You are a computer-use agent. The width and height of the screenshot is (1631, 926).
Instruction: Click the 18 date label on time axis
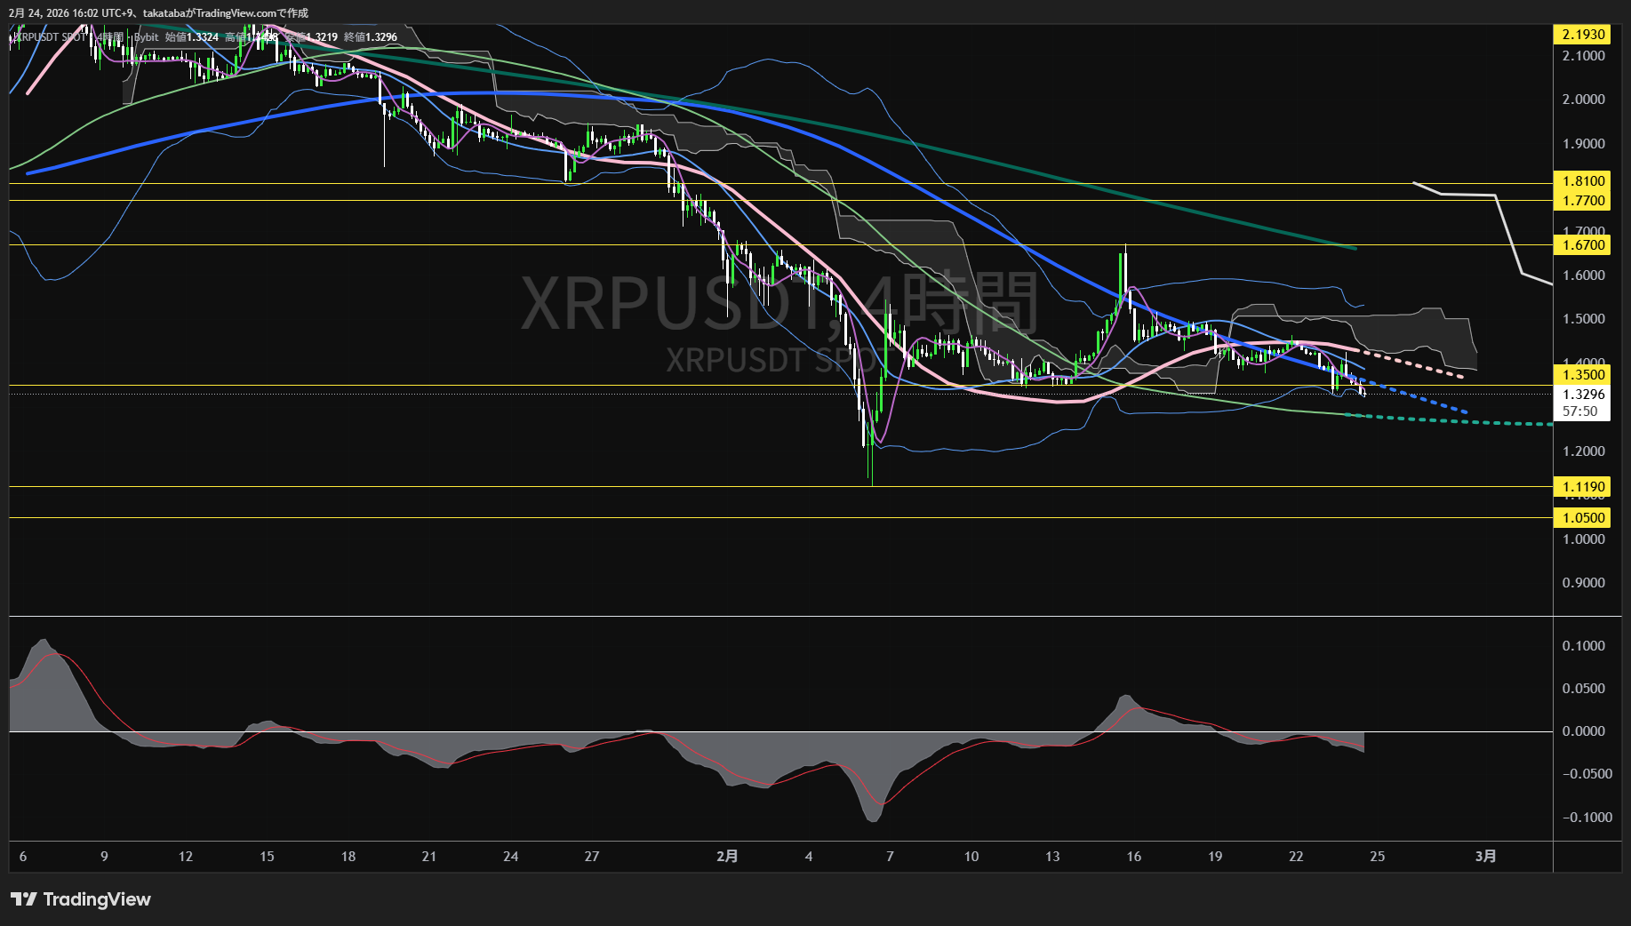pyautogui.click(x=348, y=857)
